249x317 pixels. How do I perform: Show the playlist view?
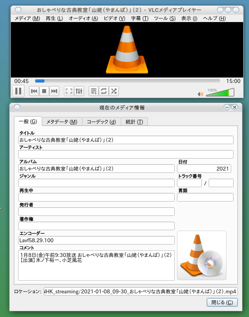[x=94, y=91]
